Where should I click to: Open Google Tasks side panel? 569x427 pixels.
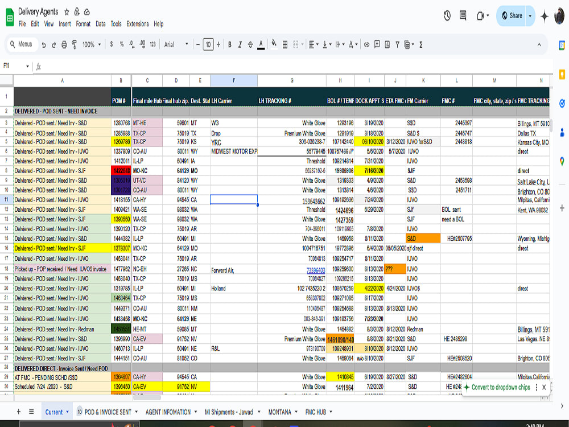click(x=562, y=104)
